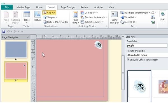Image resolution: width=168 pixels, height=103 pixels.
Task: Click the Clip Art button in Illustrations
Action: point(49,13)
